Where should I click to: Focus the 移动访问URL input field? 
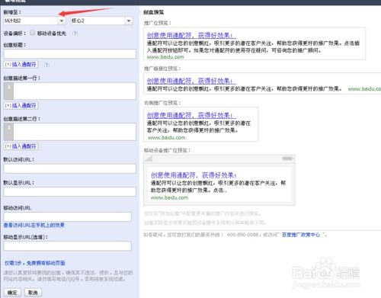pos(68,217)
